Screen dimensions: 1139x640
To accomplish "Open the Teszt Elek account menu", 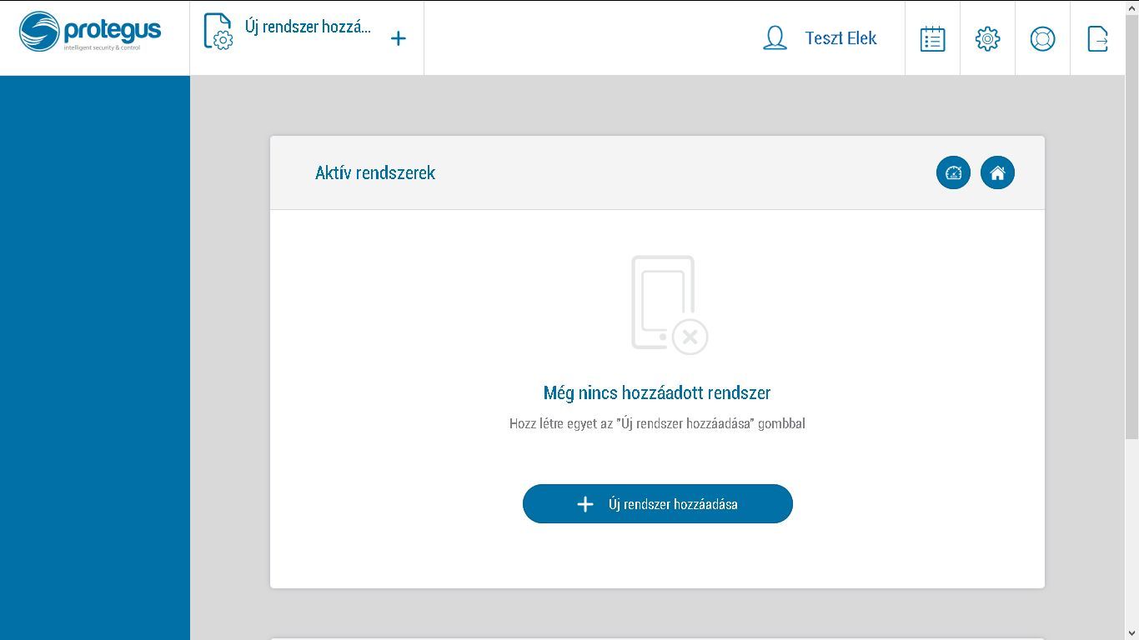I will click(x=840, y=37).
